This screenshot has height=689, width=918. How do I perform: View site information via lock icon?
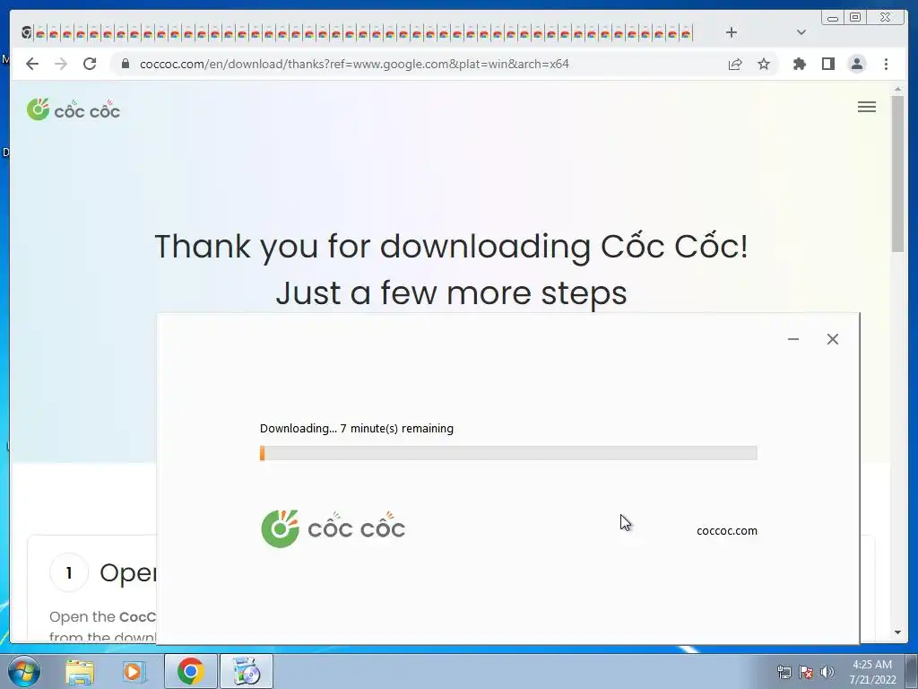pyautogui.click(x=126, y=64)
